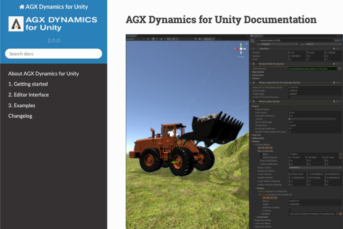Viewport: 343px width, 229px height.
Task: Switch to the Scene tab in Unity
Action: 132,36
